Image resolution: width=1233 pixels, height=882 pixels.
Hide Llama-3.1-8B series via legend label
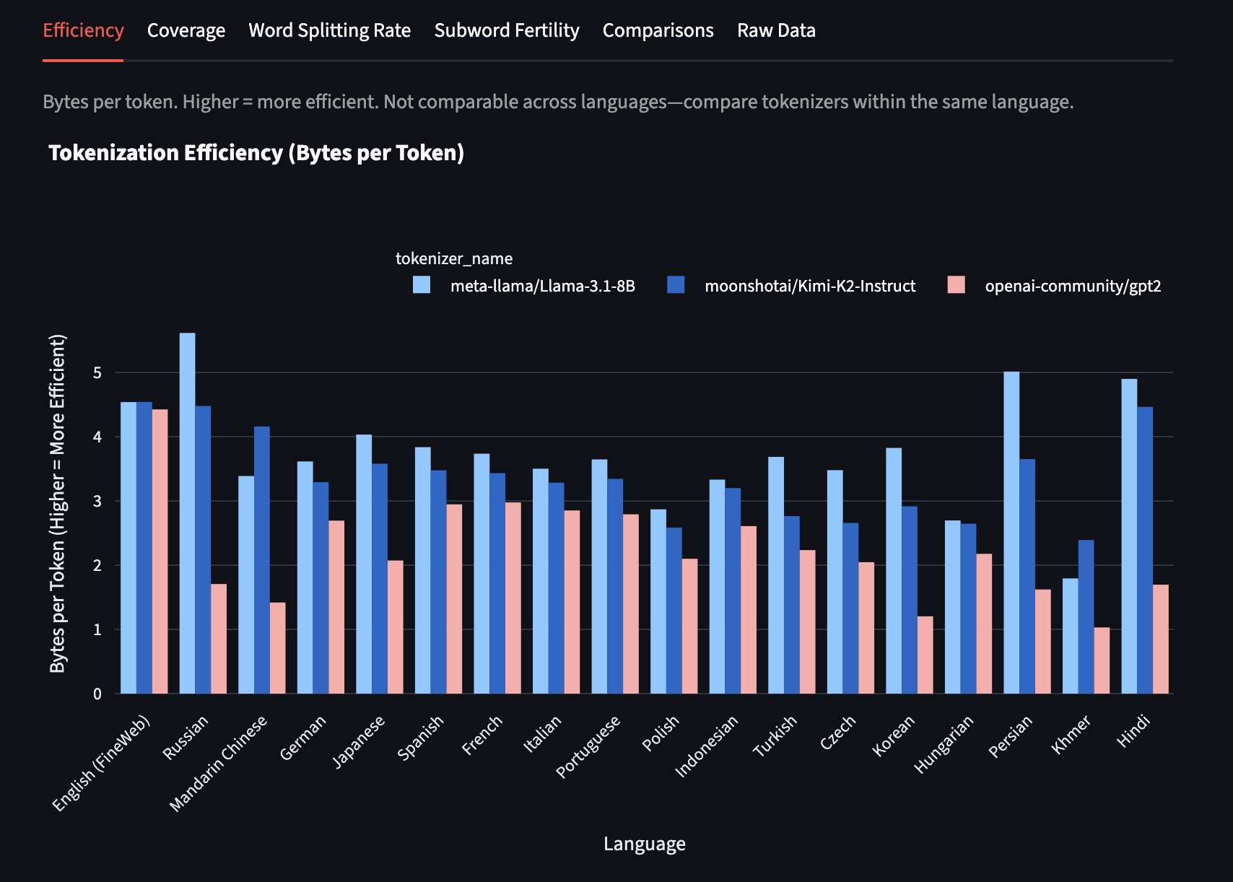click(542, 286)
